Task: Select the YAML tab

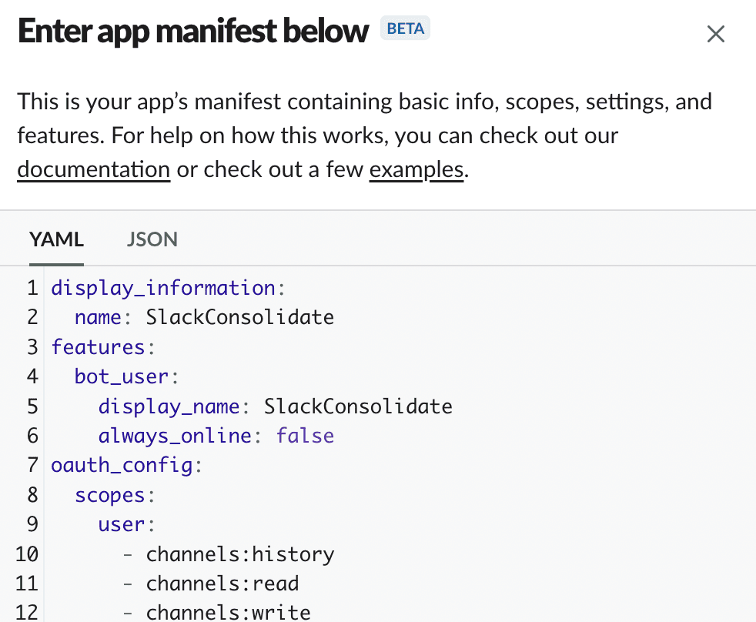Action: point(56,239)
